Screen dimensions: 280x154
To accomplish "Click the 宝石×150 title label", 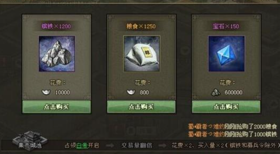I will coord(226,26).
